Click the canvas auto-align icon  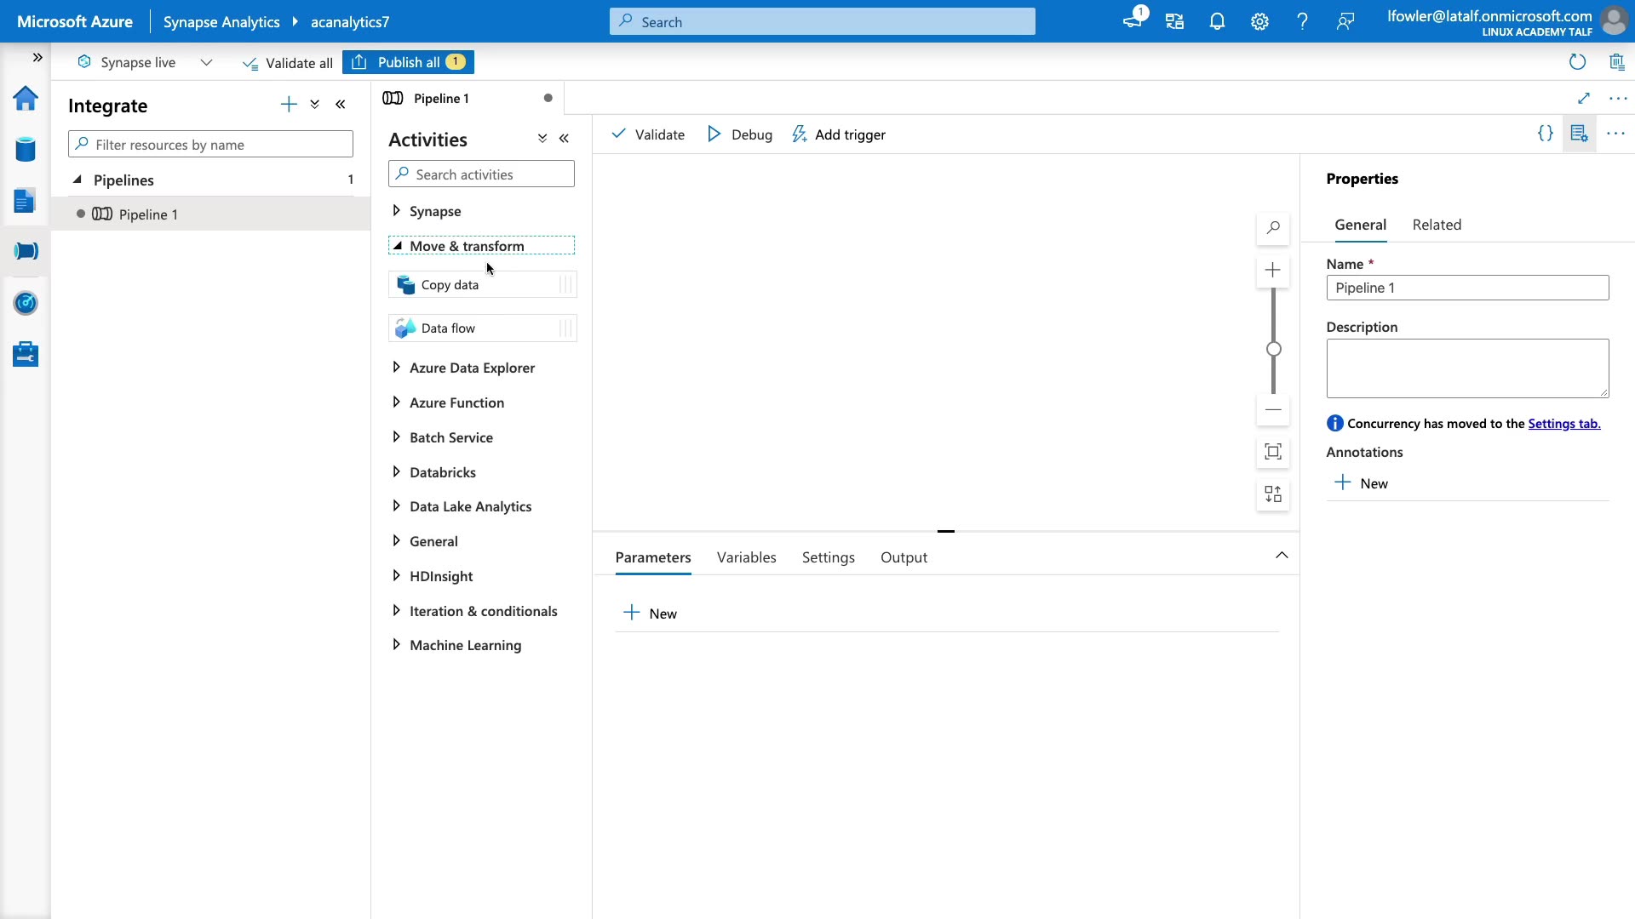[1273, 494]
